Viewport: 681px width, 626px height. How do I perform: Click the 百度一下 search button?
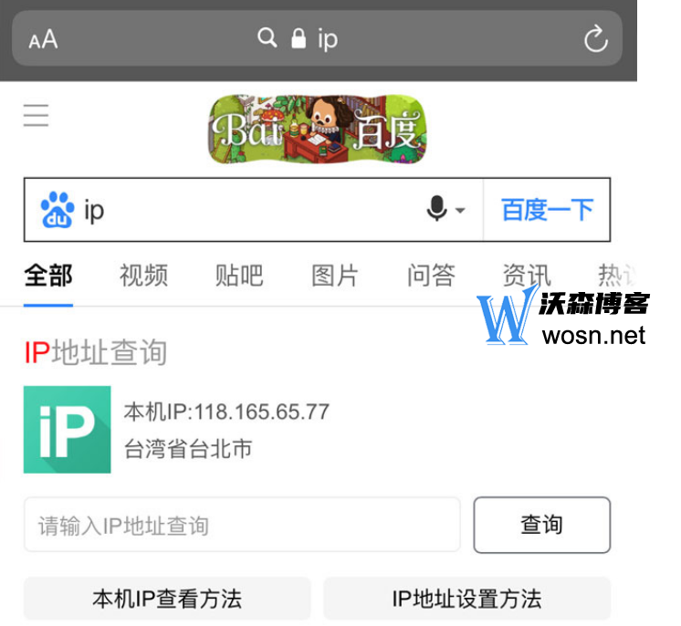(547, 210)
